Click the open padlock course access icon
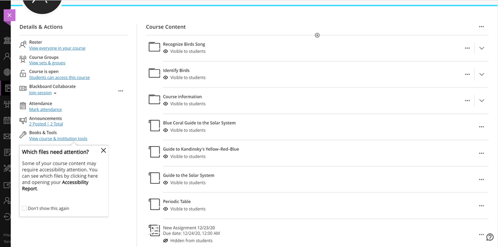This screenshot has width=498, height=247. pos(23,74)
